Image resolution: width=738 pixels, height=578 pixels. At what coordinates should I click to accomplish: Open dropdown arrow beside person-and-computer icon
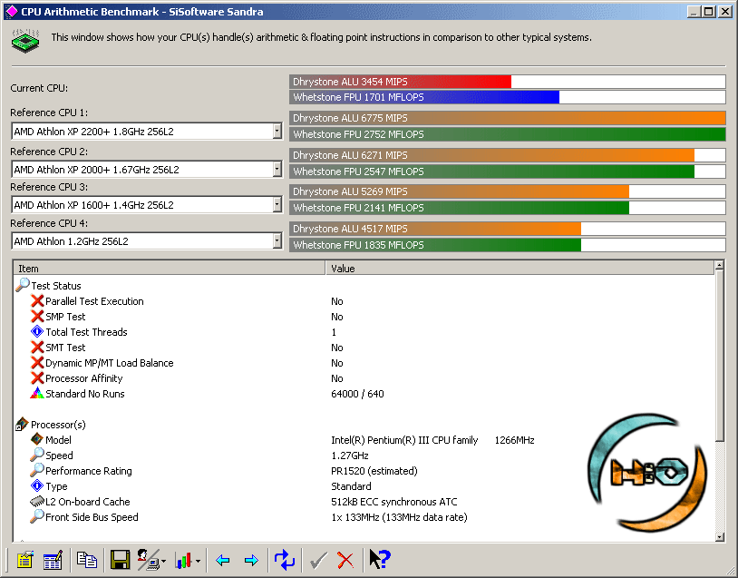click(164, 561)
